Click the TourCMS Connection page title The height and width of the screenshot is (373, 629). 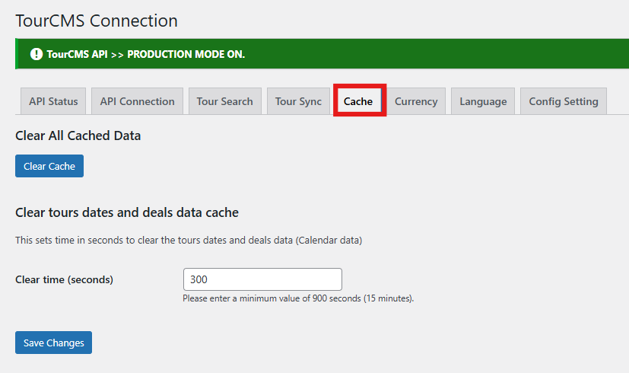(x=97, y=21)
